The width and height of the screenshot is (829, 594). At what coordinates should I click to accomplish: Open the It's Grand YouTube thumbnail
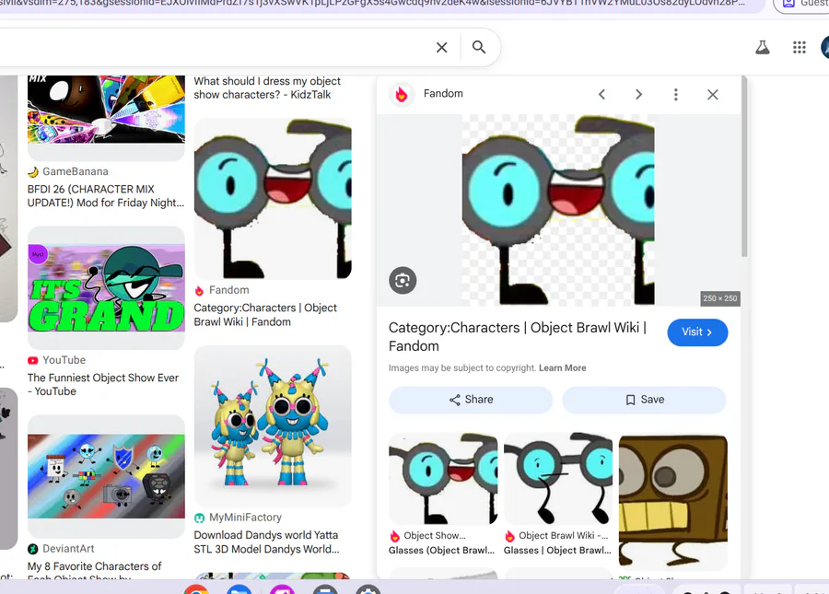pos(106,287)
